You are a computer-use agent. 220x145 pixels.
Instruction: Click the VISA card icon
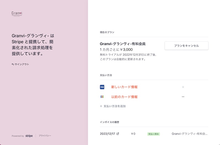[102, 87]
